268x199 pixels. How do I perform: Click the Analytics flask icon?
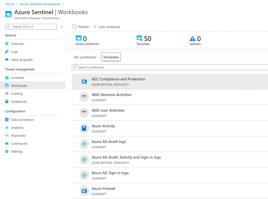point(7,127)
